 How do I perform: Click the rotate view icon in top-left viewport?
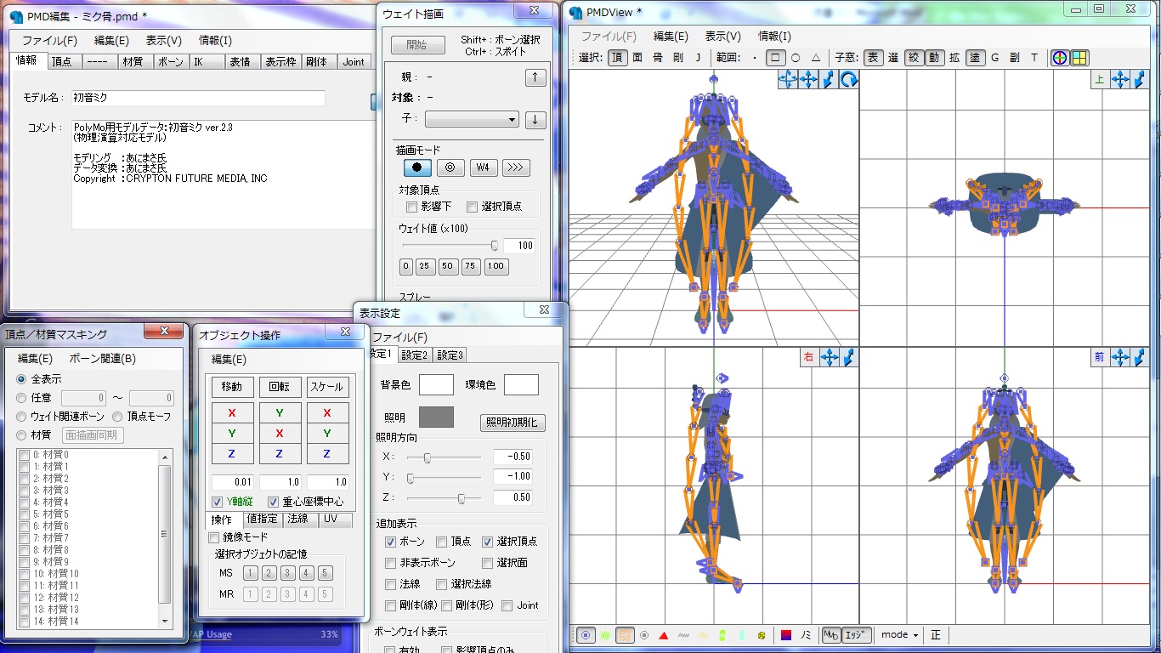(x=848, y=80)
